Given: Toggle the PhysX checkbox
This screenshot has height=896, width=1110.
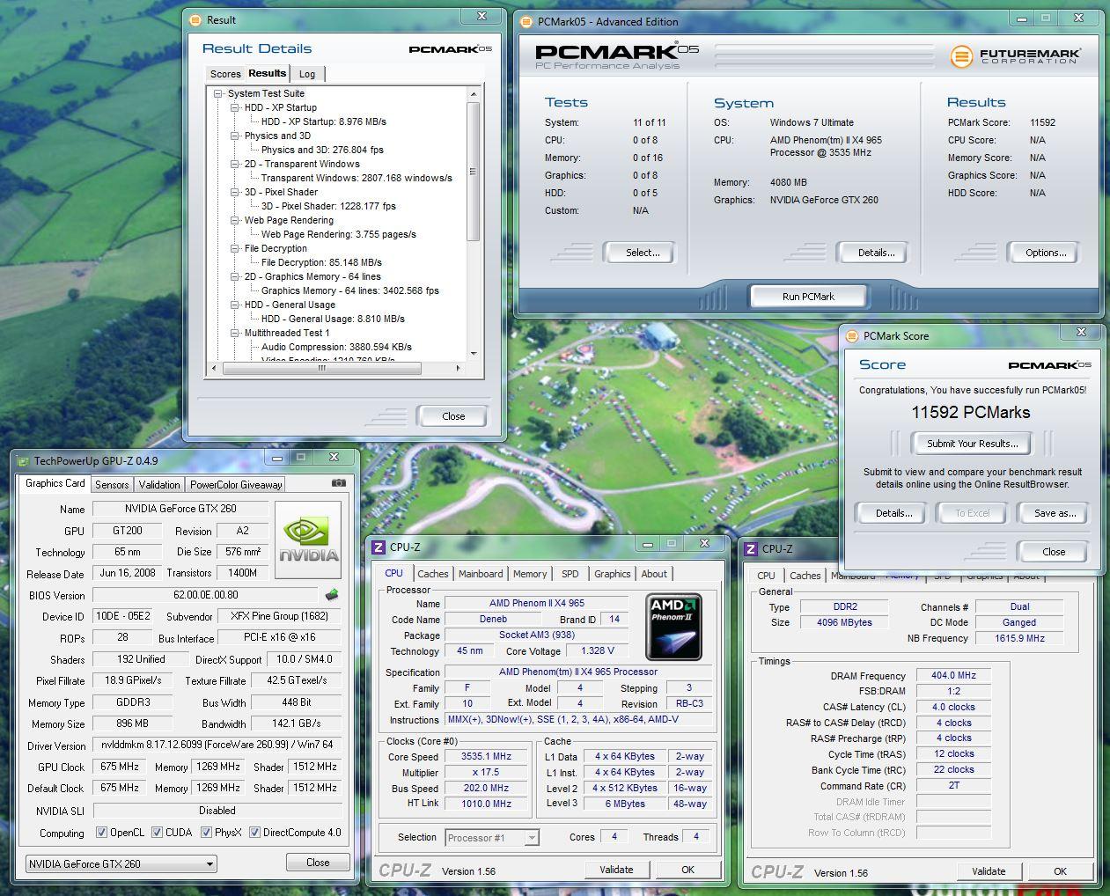Looking at the screenshot, I should (206, 832).
